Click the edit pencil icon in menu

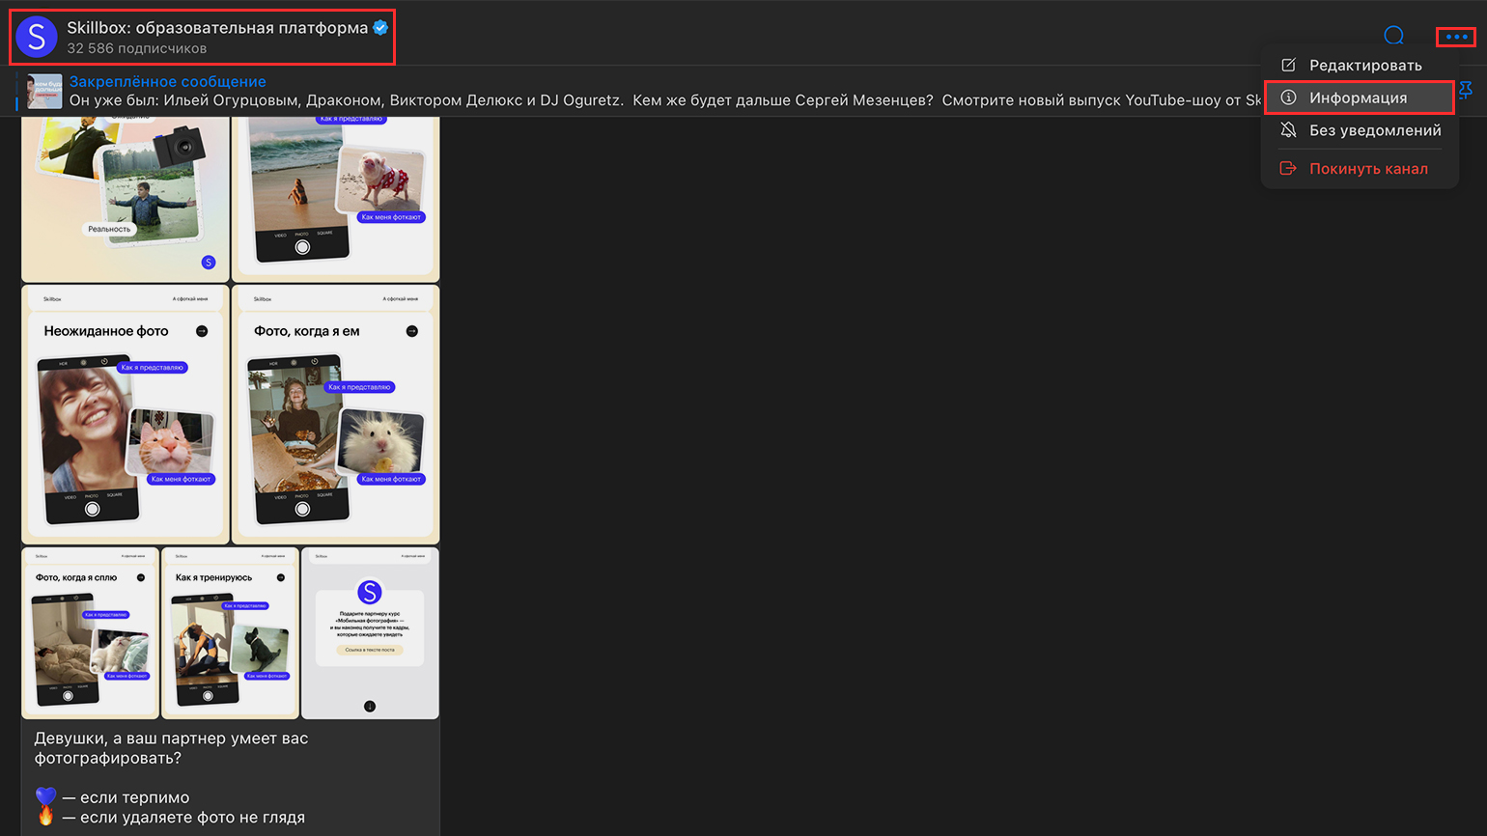coord(1288,65)
